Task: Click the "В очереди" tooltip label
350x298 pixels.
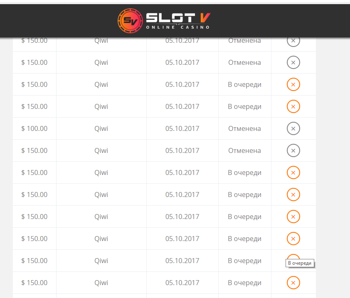Action: click(x=299, y=263)
